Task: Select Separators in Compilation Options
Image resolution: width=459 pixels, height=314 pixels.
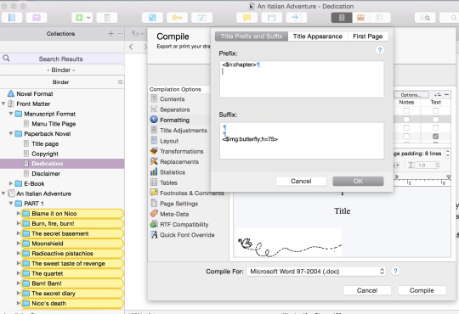Action: (175, 109)
